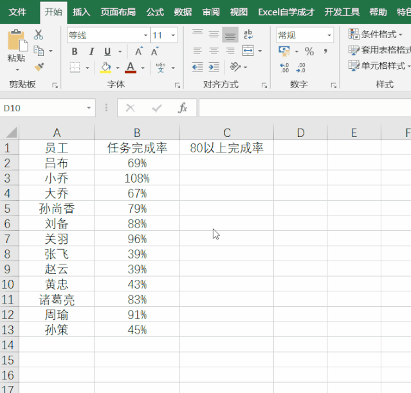This screenshot has height=393, width=411.
Task: Increase font size with the larger A
Action: [x=139, y=51]
